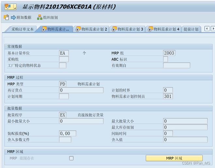Click the 物料需求计划 description text
This screenshot has height=168, width=215.
point(89,84)
